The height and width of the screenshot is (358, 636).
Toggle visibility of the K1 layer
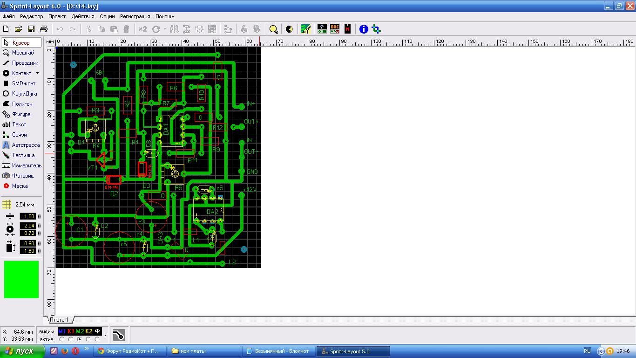(71, 331)
